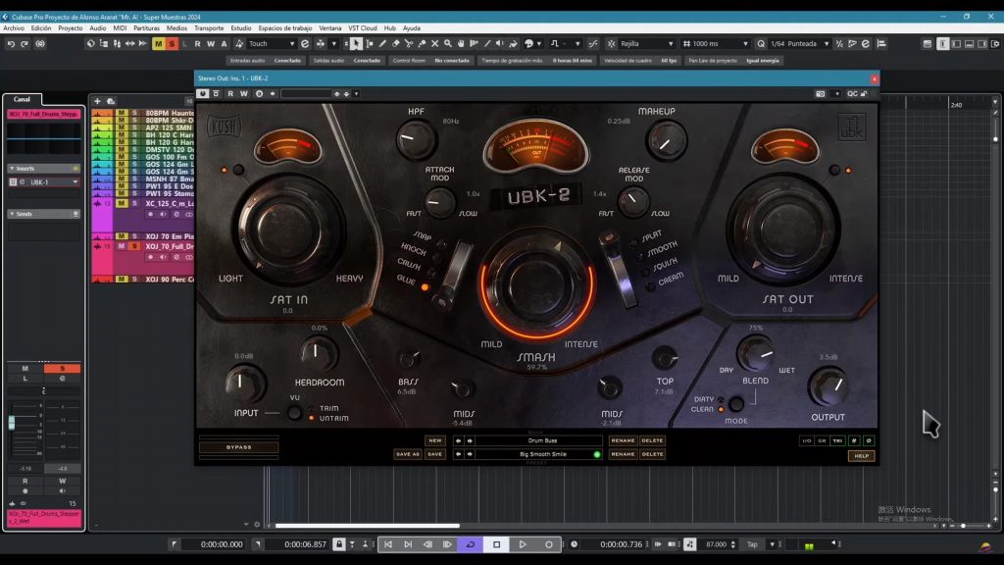
Task: Toggle plugin power bypass button in header
Action: [x=202, y=93]
